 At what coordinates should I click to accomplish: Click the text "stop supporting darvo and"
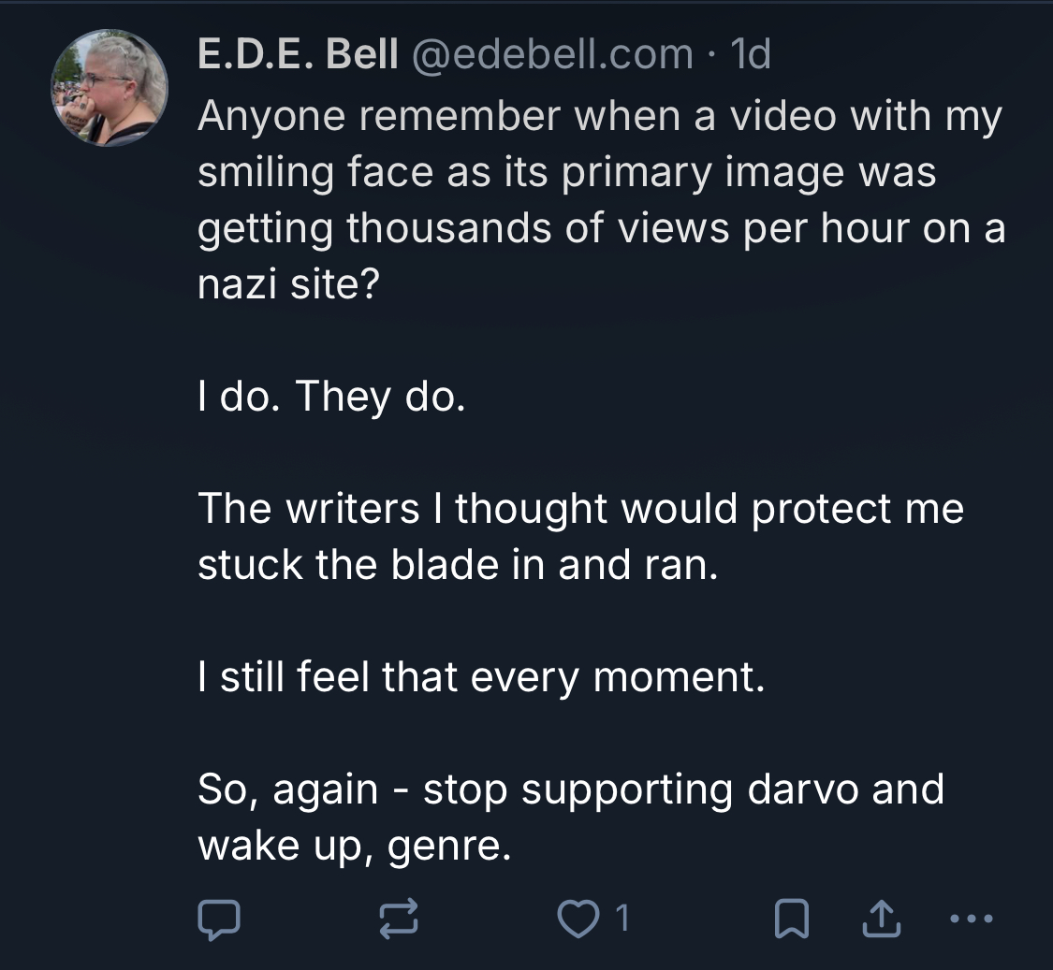683,789
